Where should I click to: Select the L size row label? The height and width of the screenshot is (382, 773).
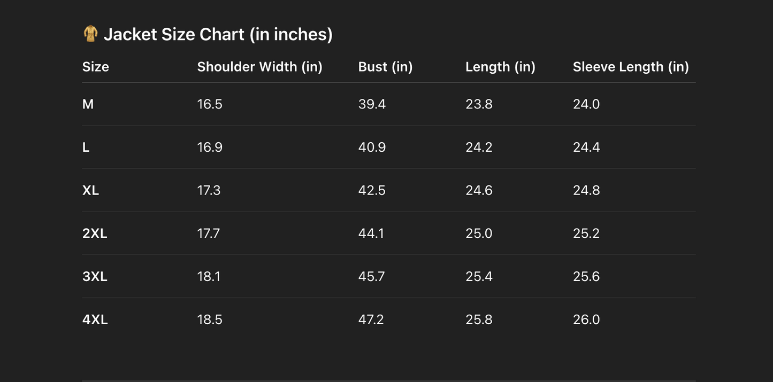(x=86, y=147)
